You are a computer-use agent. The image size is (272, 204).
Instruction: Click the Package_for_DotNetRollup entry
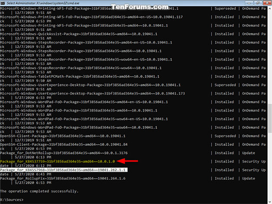(63, 153)
